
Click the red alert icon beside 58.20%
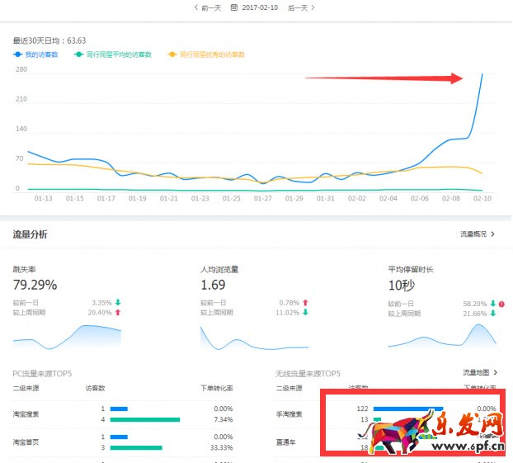pos(501,304)
